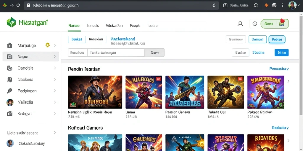Select the Nenakian sub-tab
Image resolution: width=303 pixels, height=151 pixels.
point(96,39)
